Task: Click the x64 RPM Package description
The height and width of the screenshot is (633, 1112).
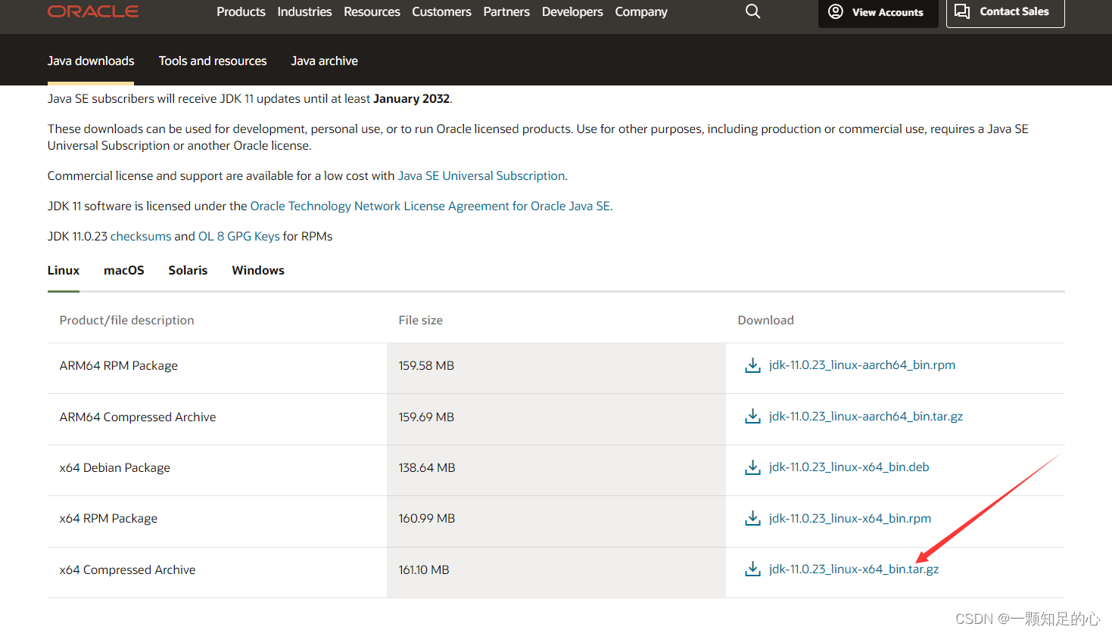Action: coord(108,518)
